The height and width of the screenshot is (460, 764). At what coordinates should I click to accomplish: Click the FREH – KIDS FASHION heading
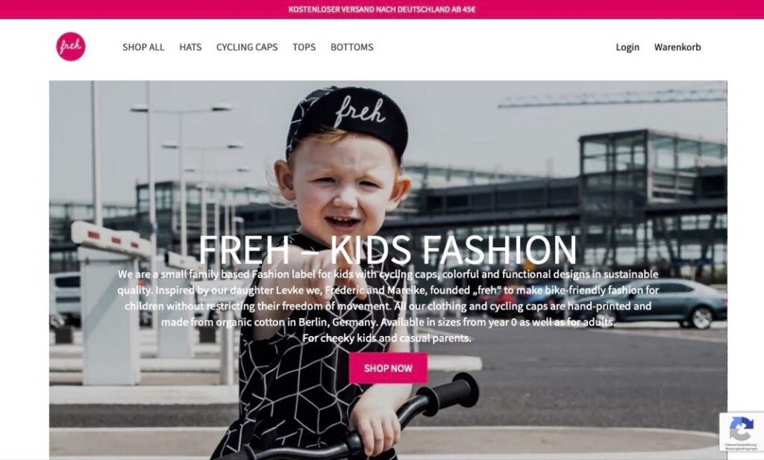tap(388, 249)
